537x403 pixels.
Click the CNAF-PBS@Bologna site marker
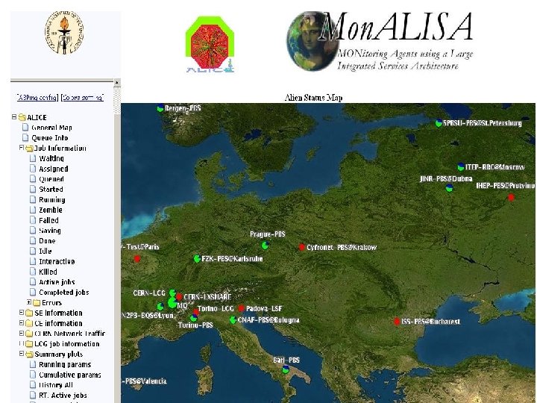click(233, 319)
